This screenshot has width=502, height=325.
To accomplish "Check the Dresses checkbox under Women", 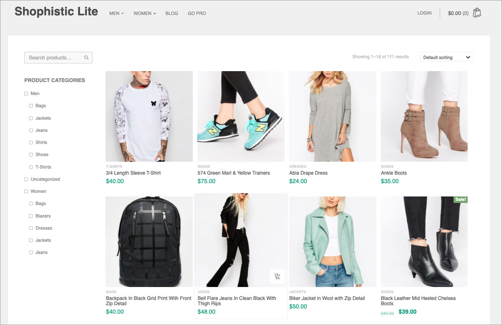I will click(31, 228).
